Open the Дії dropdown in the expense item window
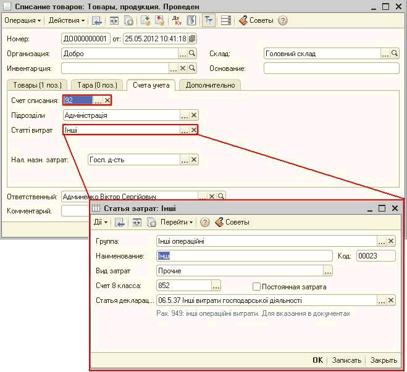Screen dimensions: 407x372 click(101, 222)
